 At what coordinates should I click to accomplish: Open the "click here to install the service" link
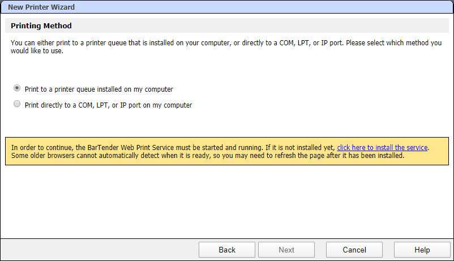(x=382, y=147)
